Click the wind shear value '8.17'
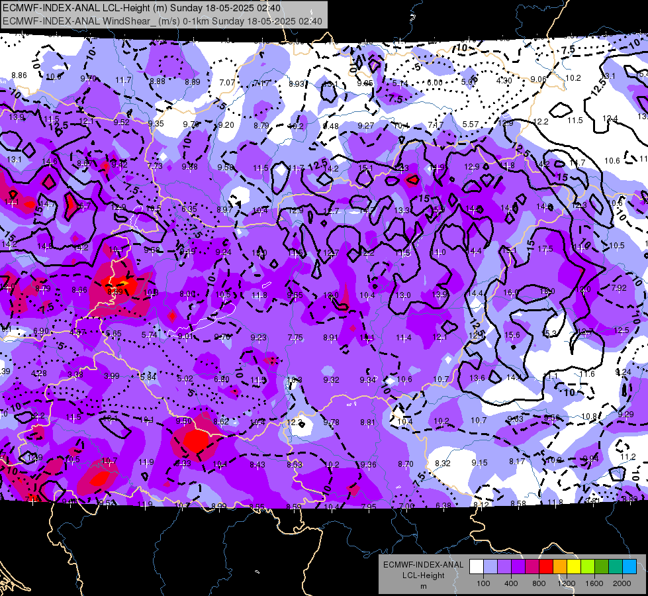 517,461
